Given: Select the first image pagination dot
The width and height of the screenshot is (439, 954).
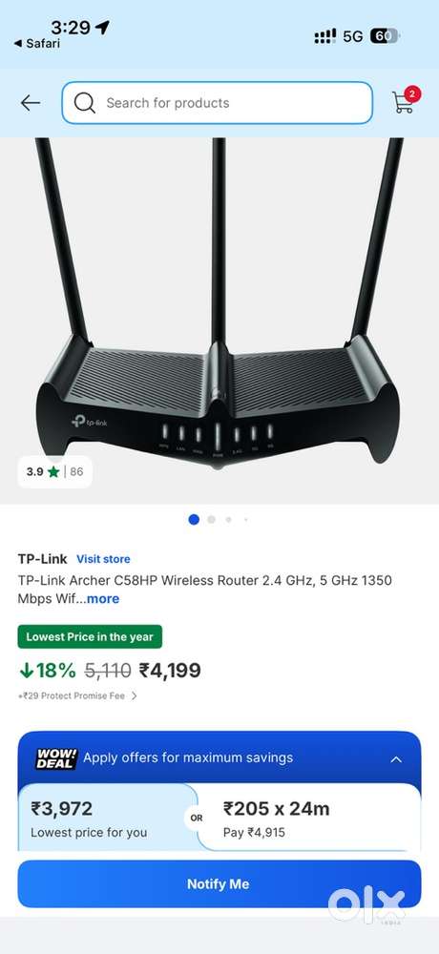Looking at the screenshot, I should [x=194, y=520].
